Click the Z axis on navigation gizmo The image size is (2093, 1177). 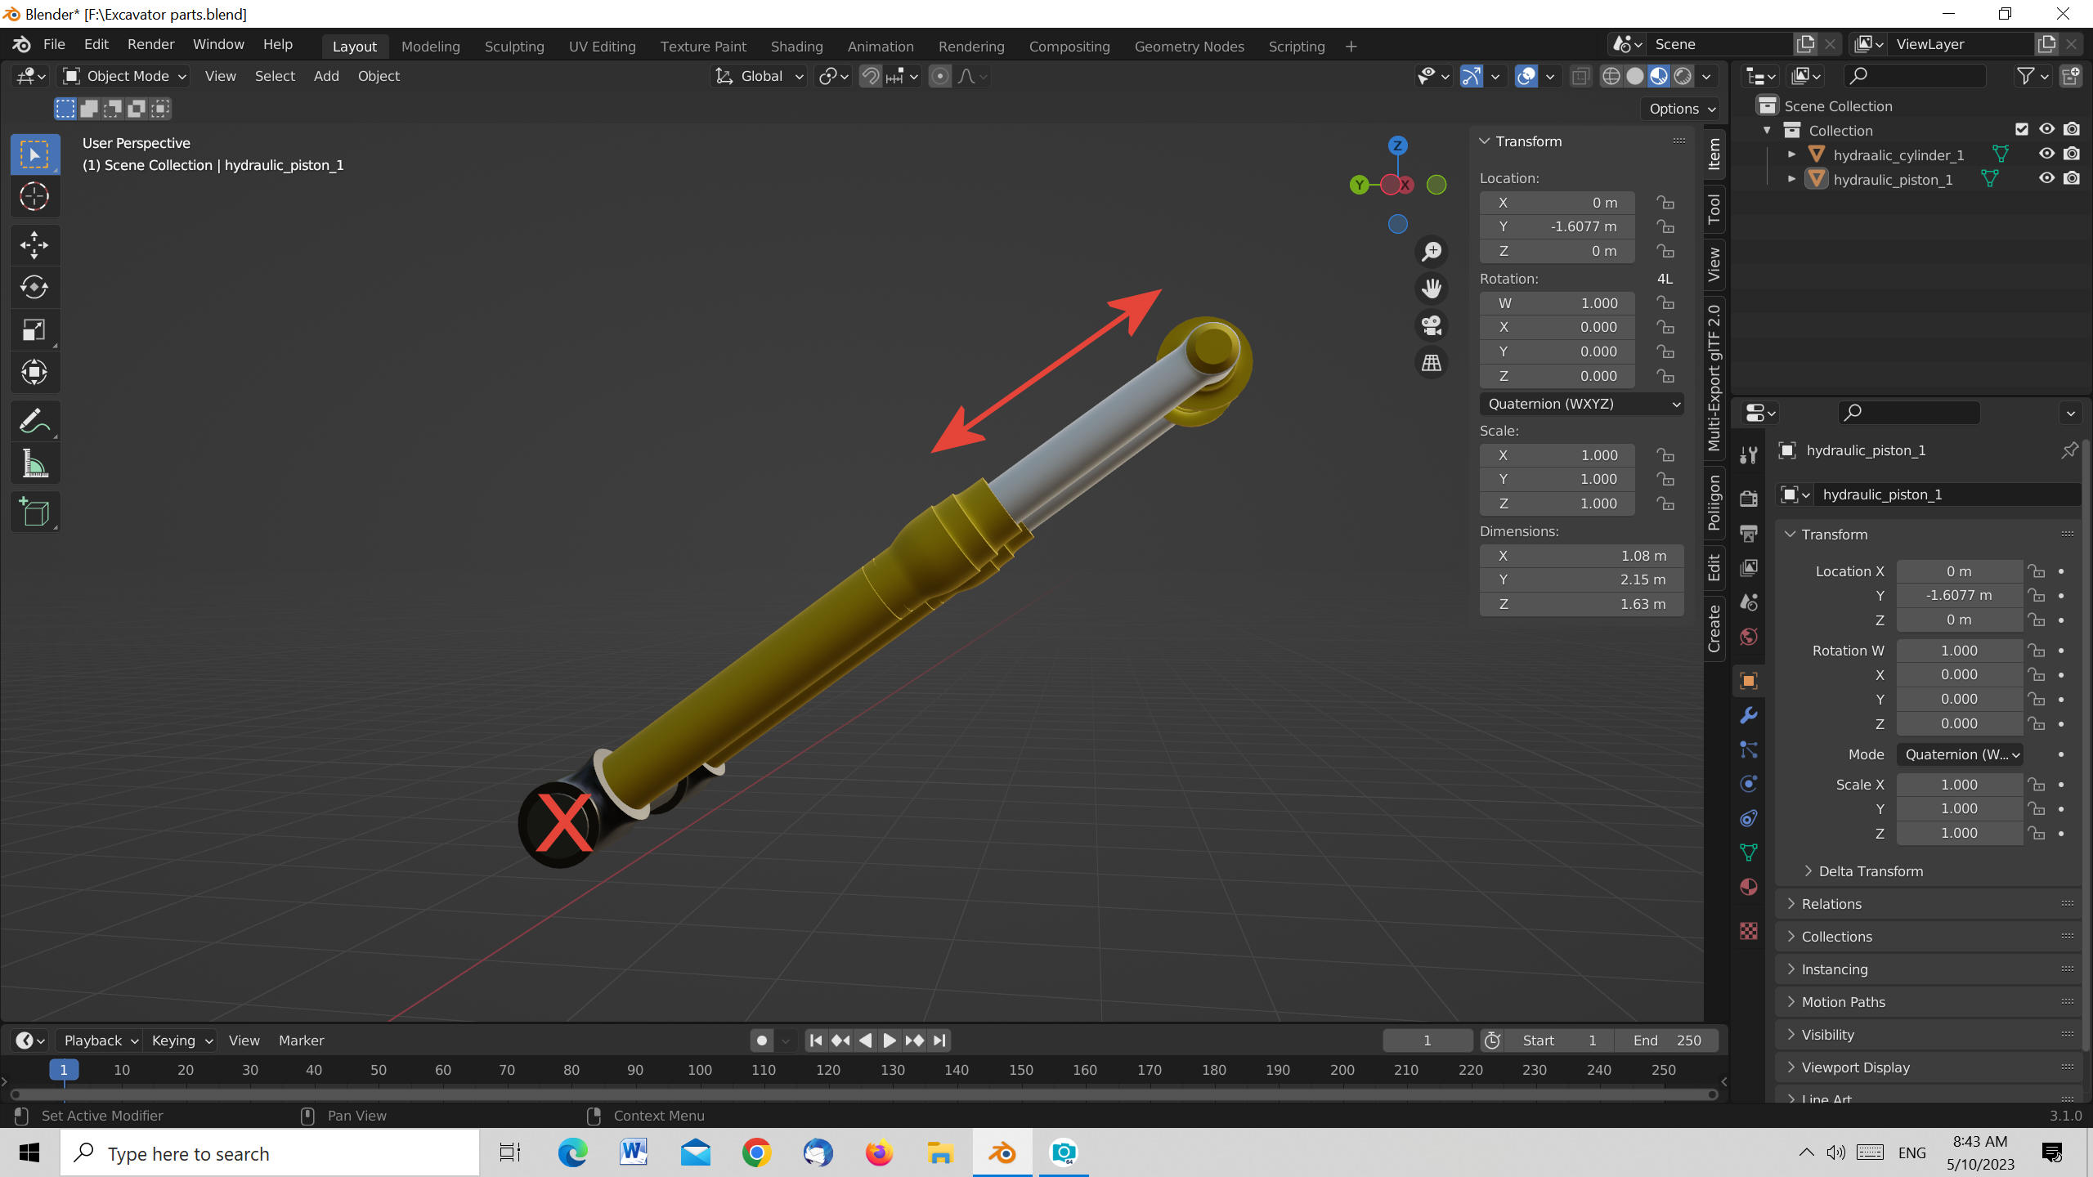pos(1398,145)
